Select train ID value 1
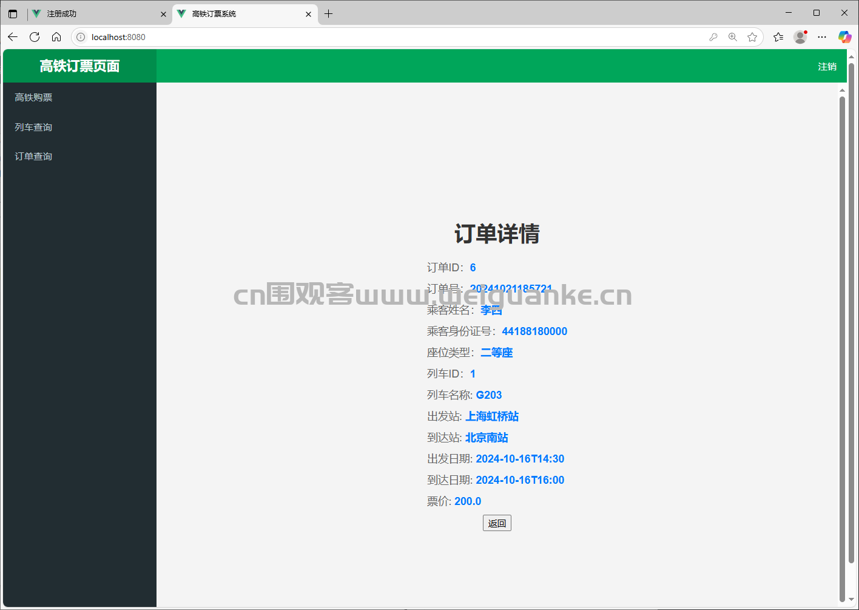The image size is (859, 610). (473, 374)
